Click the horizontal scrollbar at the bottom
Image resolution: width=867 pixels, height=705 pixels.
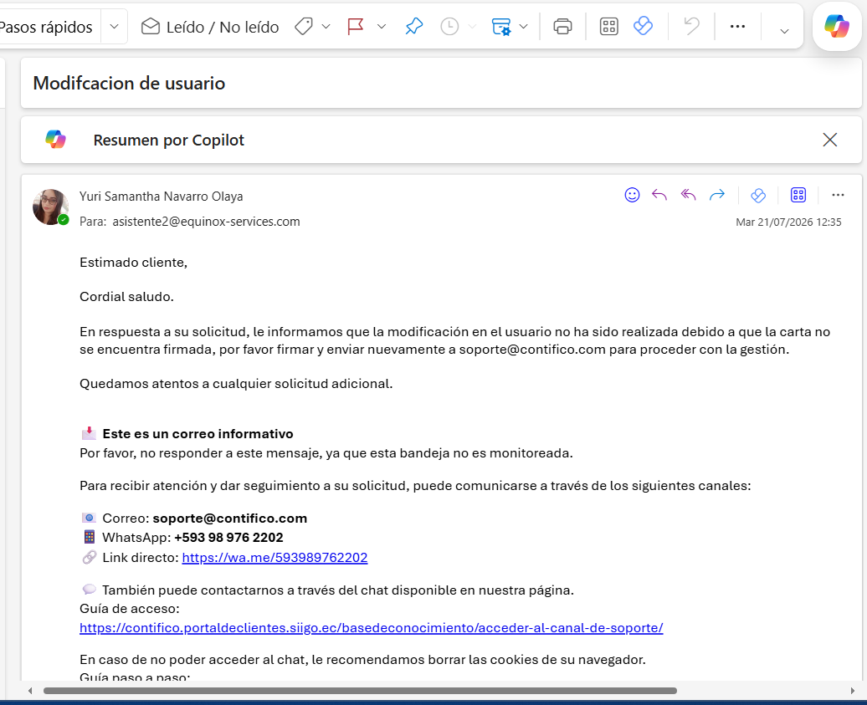360,691
